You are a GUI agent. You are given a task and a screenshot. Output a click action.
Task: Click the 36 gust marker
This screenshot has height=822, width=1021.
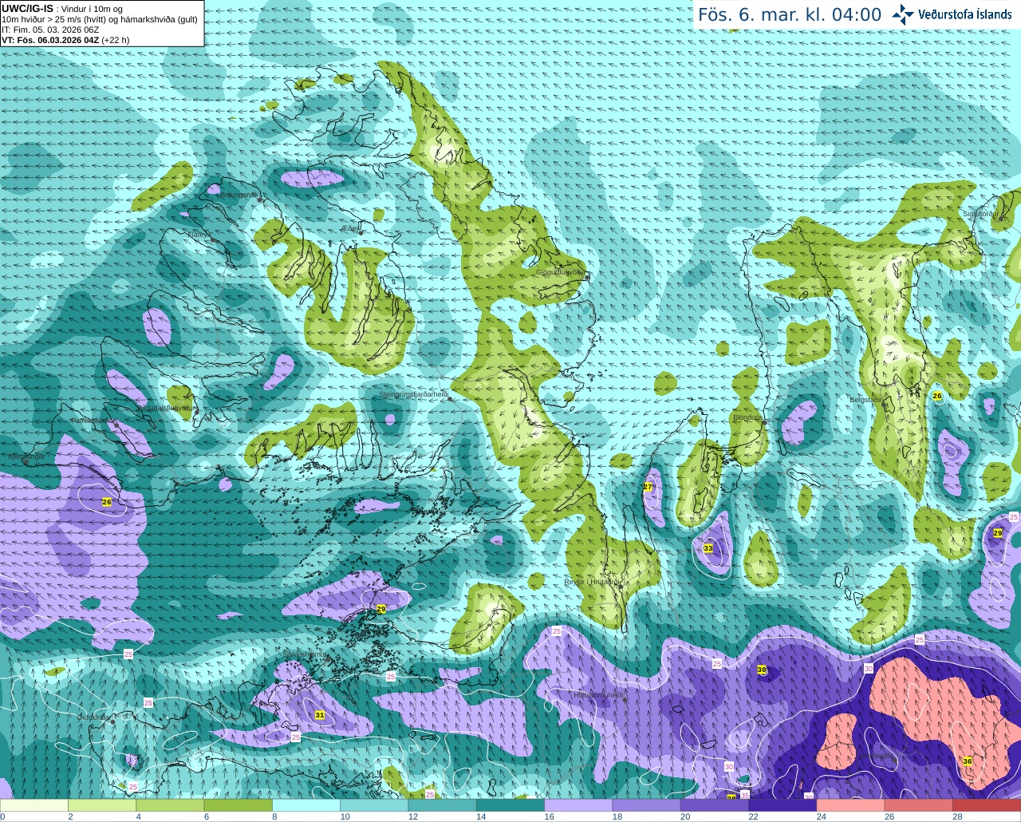pyautogui.click(x=968, y=761)
